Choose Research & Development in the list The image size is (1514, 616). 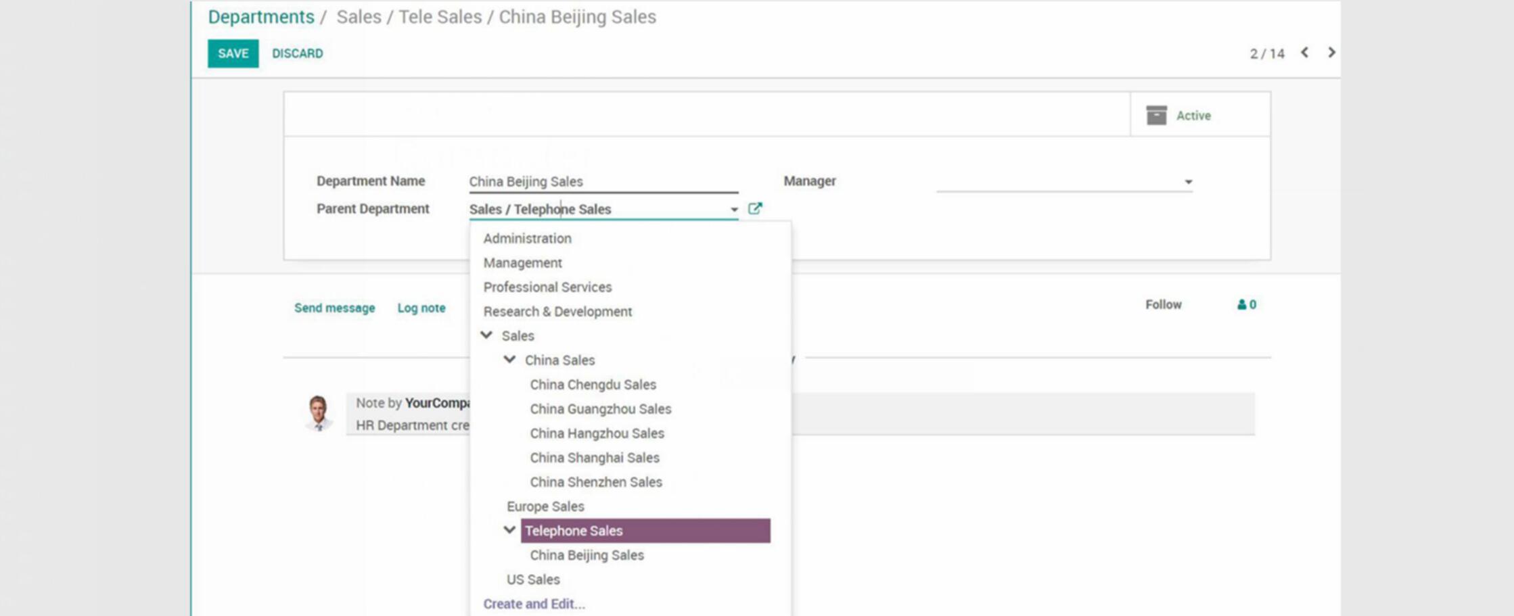pyautogui.click(x=557, y=312)
